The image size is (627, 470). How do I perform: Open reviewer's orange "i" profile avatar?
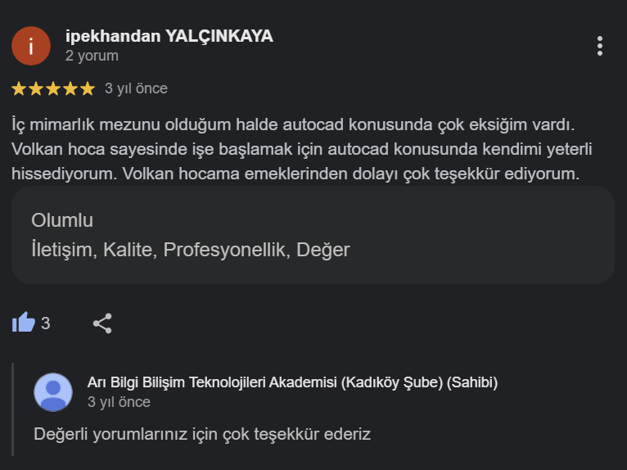coord(31,46)
